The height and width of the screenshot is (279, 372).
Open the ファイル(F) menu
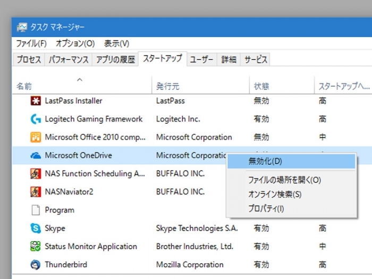click(31, 44)
